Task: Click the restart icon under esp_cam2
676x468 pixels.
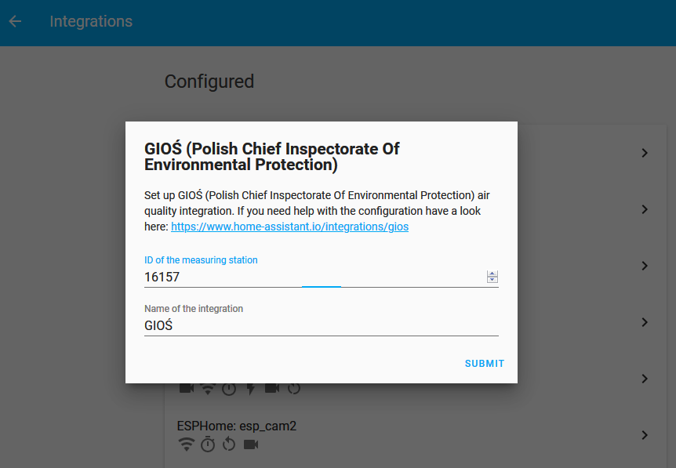Action: (x=229, y=445)
